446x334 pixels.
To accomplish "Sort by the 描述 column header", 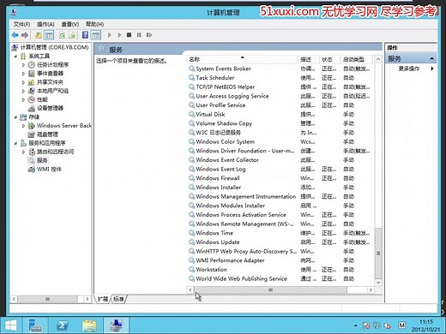I will coord(309,59).
